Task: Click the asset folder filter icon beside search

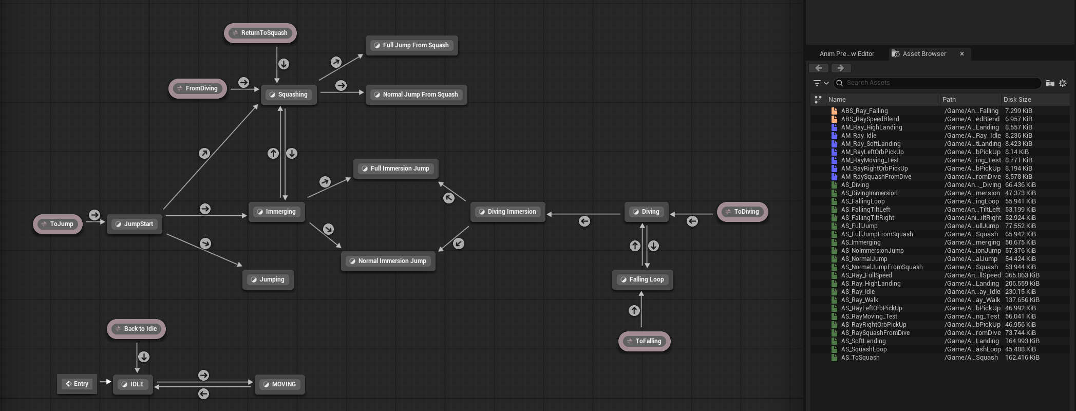Action: point(1050,83)
